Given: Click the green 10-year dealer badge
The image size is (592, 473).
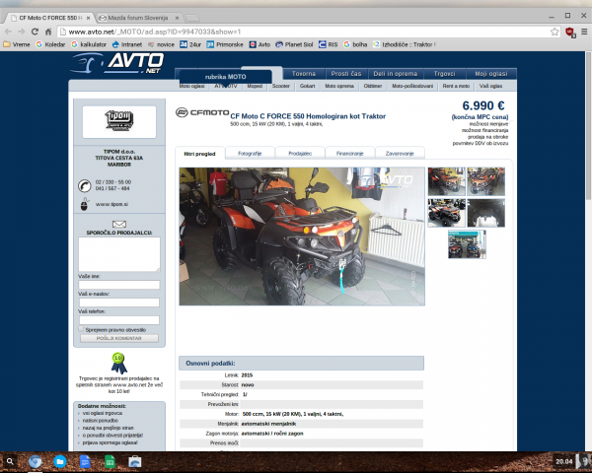Looking at the screenshot, I should (x=118, y=360).
